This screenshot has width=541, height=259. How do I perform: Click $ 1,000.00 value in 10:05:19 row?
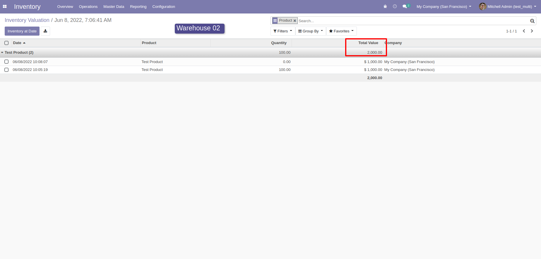coord(373,70)
